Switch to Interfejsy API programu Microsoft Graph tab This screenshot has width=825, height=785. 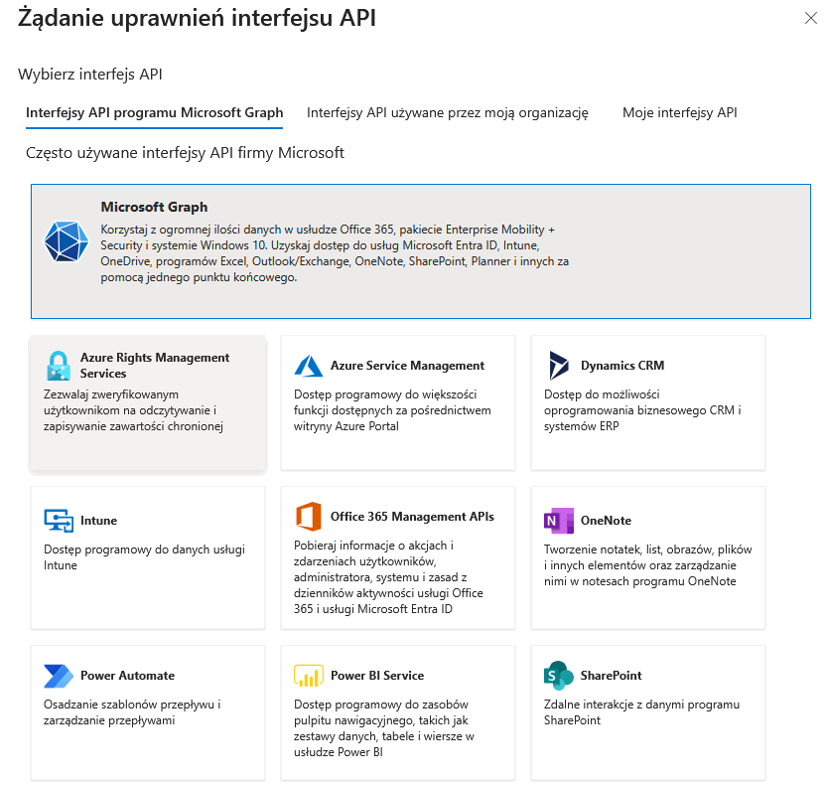154,113
